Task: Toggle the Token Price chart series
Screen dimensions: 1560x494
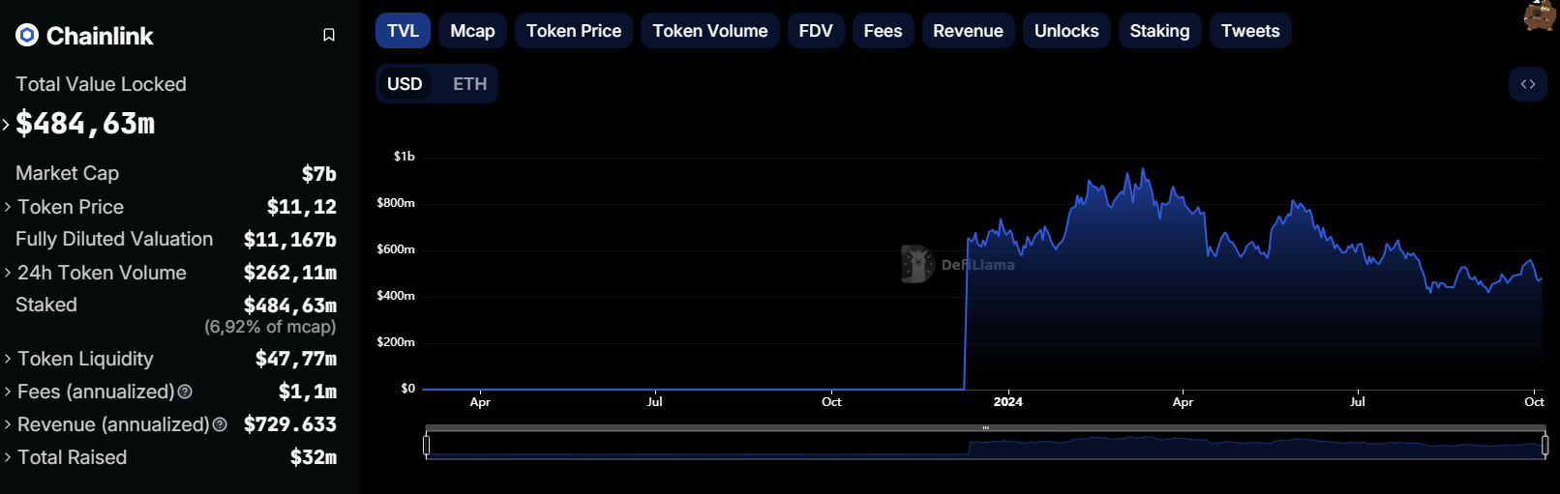Action: 574,31
